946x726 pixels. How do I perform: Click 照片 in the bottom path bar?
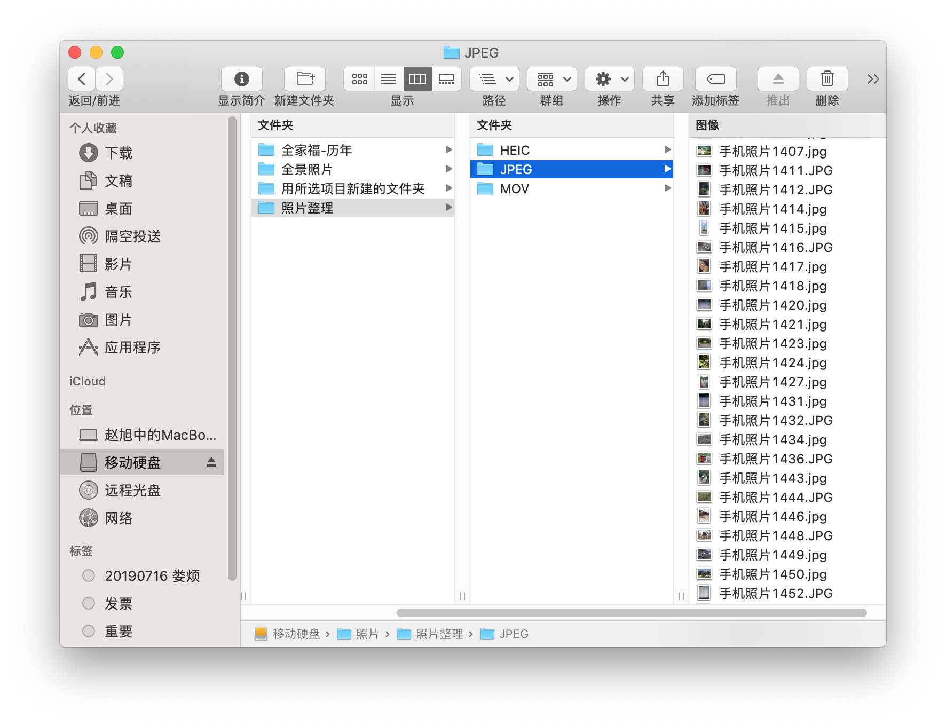coord(367,634)
